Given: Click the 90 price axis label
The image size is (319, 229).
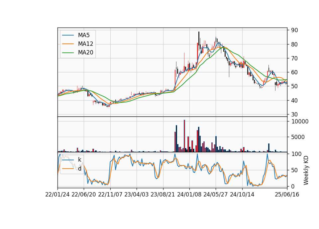Looking at the screenshot, I should (x=295, y=30).
